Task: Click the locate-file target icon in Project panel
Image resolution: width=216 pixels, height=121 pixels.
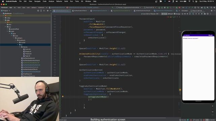Action: click(x=38, y=10)
